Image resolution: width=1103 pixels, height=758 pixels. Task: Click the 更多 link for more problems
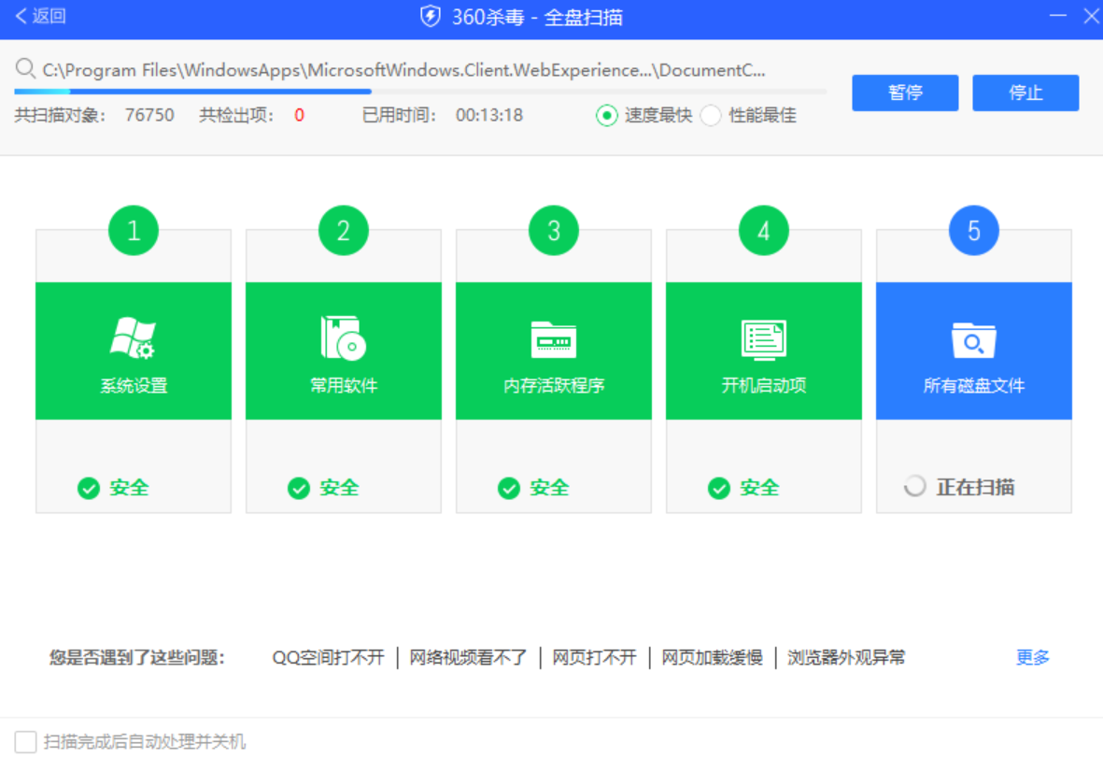pyautogui.click(x=1033, y=657)
